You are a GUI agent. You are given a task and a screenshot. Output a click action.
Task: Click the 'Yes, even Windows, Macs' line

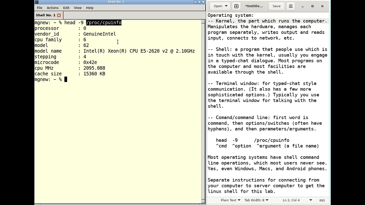tap(267, 169)
